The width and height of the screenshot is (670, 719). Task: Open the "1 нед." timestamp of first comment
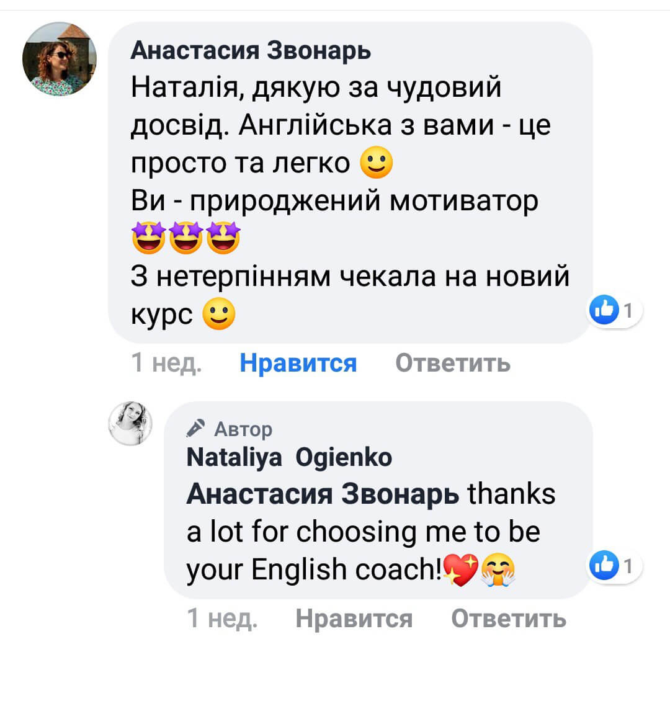166,363
